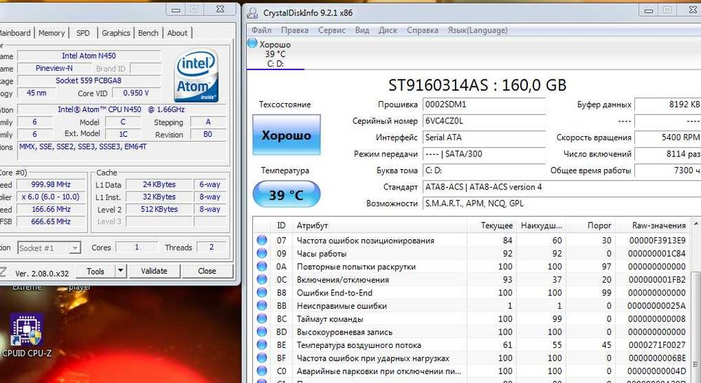Click the status orb for attribute BE

[261, 345]
